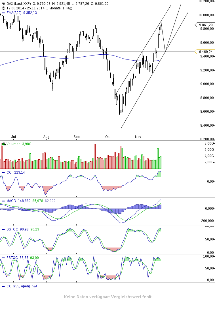Click the '10.000,00' price axis label
The height and width of the screenshot is (311, 215).
206,15
